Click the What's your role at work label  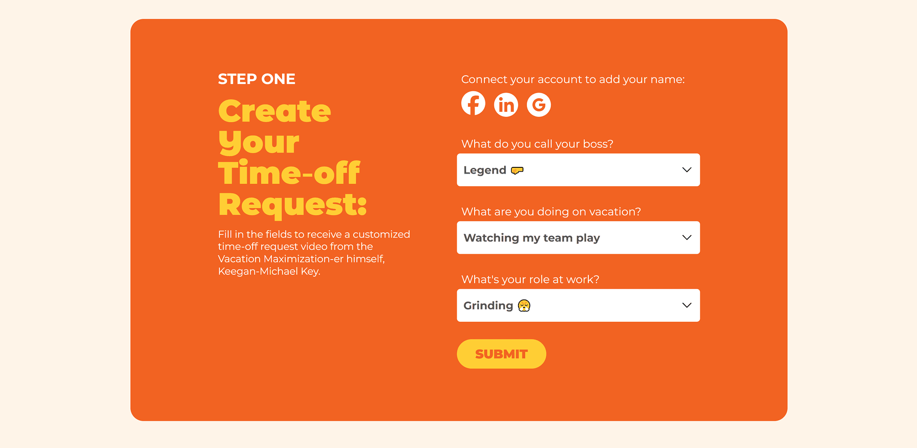pos(530,280)
